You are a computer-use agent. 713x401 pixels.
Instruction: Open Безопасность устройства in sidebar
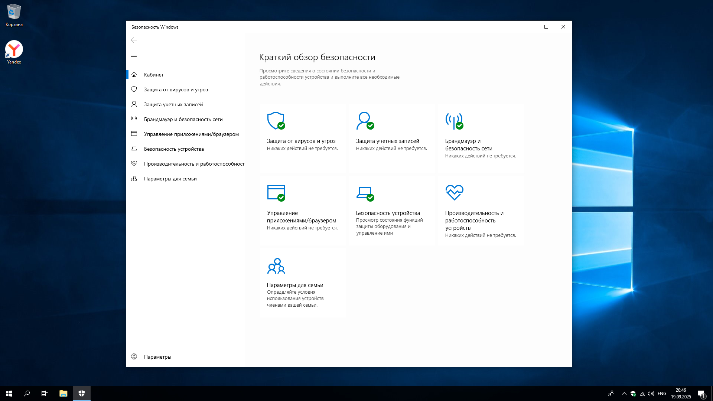pos(174,149)
